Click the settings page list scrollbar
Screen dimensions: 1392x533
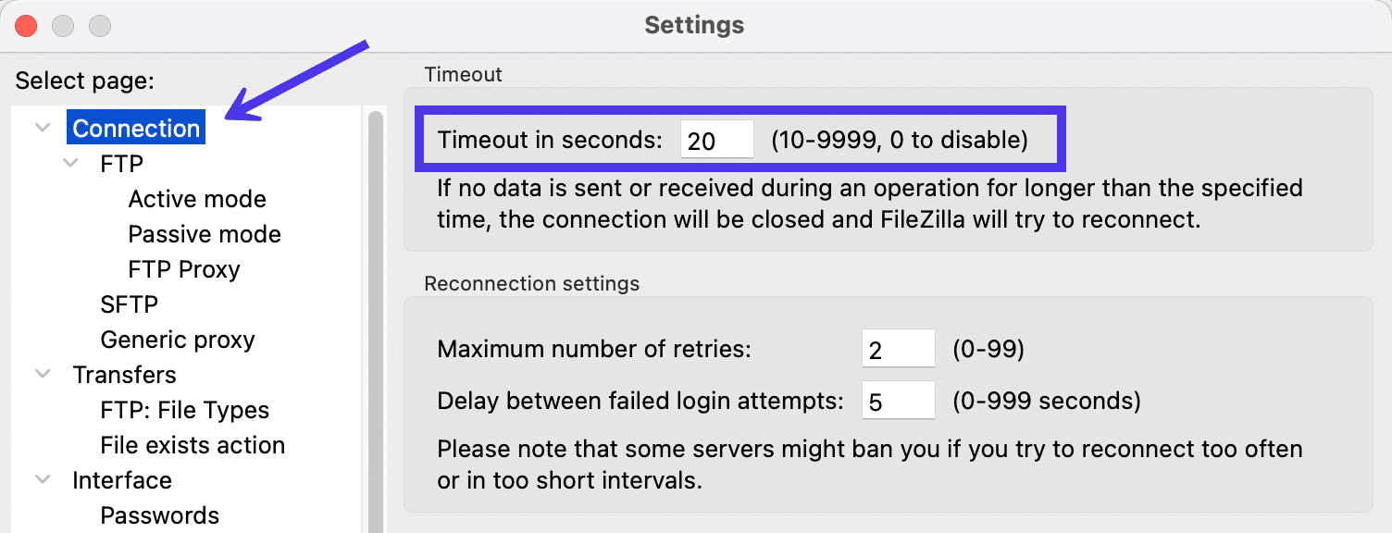coord(374,278)
